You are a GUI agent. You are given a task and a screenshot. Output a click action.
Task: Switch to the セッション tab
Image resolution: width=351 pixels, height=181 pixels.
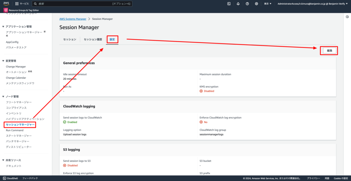click(70, 39)
